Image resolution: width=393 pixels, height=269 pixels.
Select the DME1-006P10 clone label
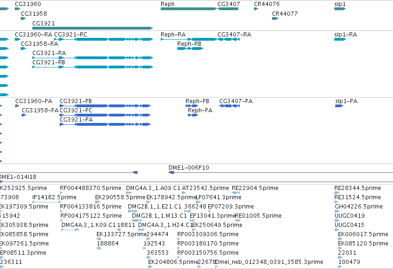tap(189, 168)
